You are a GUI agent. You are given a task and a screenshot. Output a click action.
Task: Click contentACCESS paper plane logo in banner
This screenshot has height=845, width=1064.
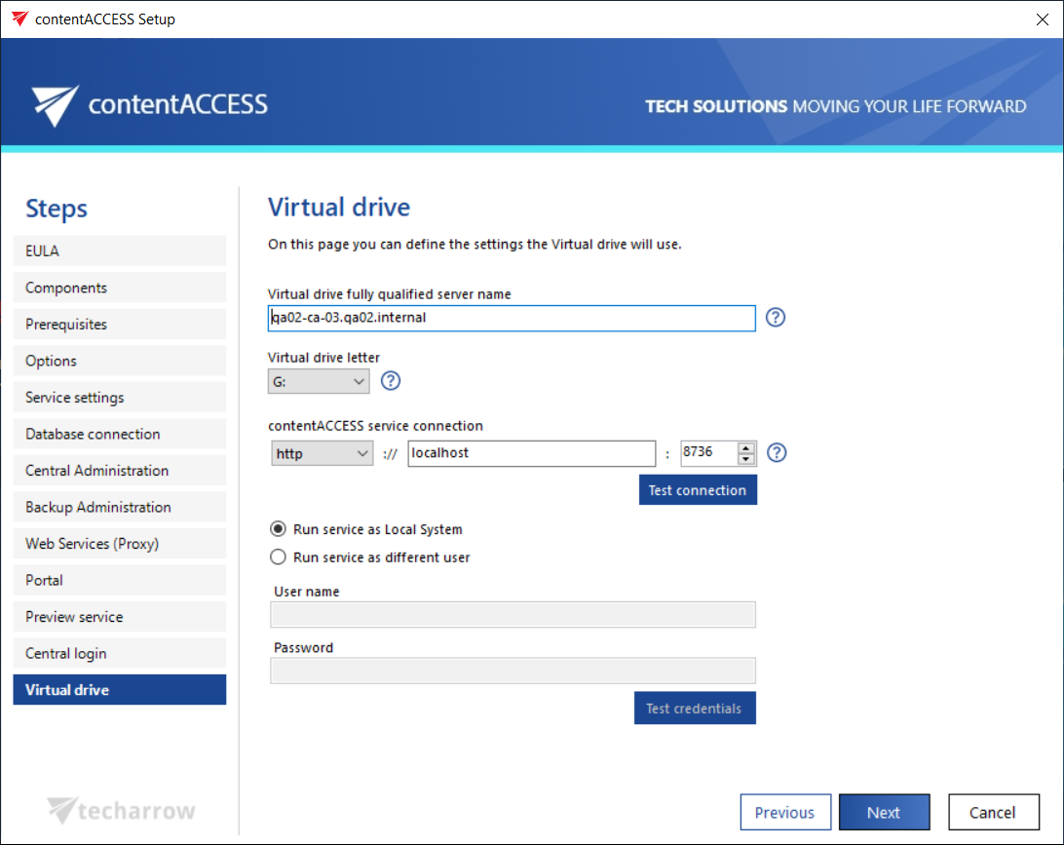(x=55, y=105)
